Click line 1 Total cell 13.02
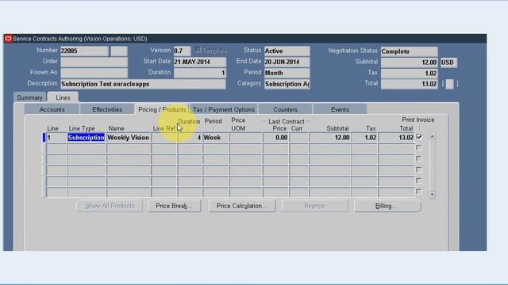 tap(396, 138)
